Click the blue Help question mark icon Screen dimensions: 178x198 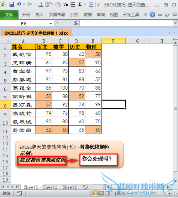152,15
